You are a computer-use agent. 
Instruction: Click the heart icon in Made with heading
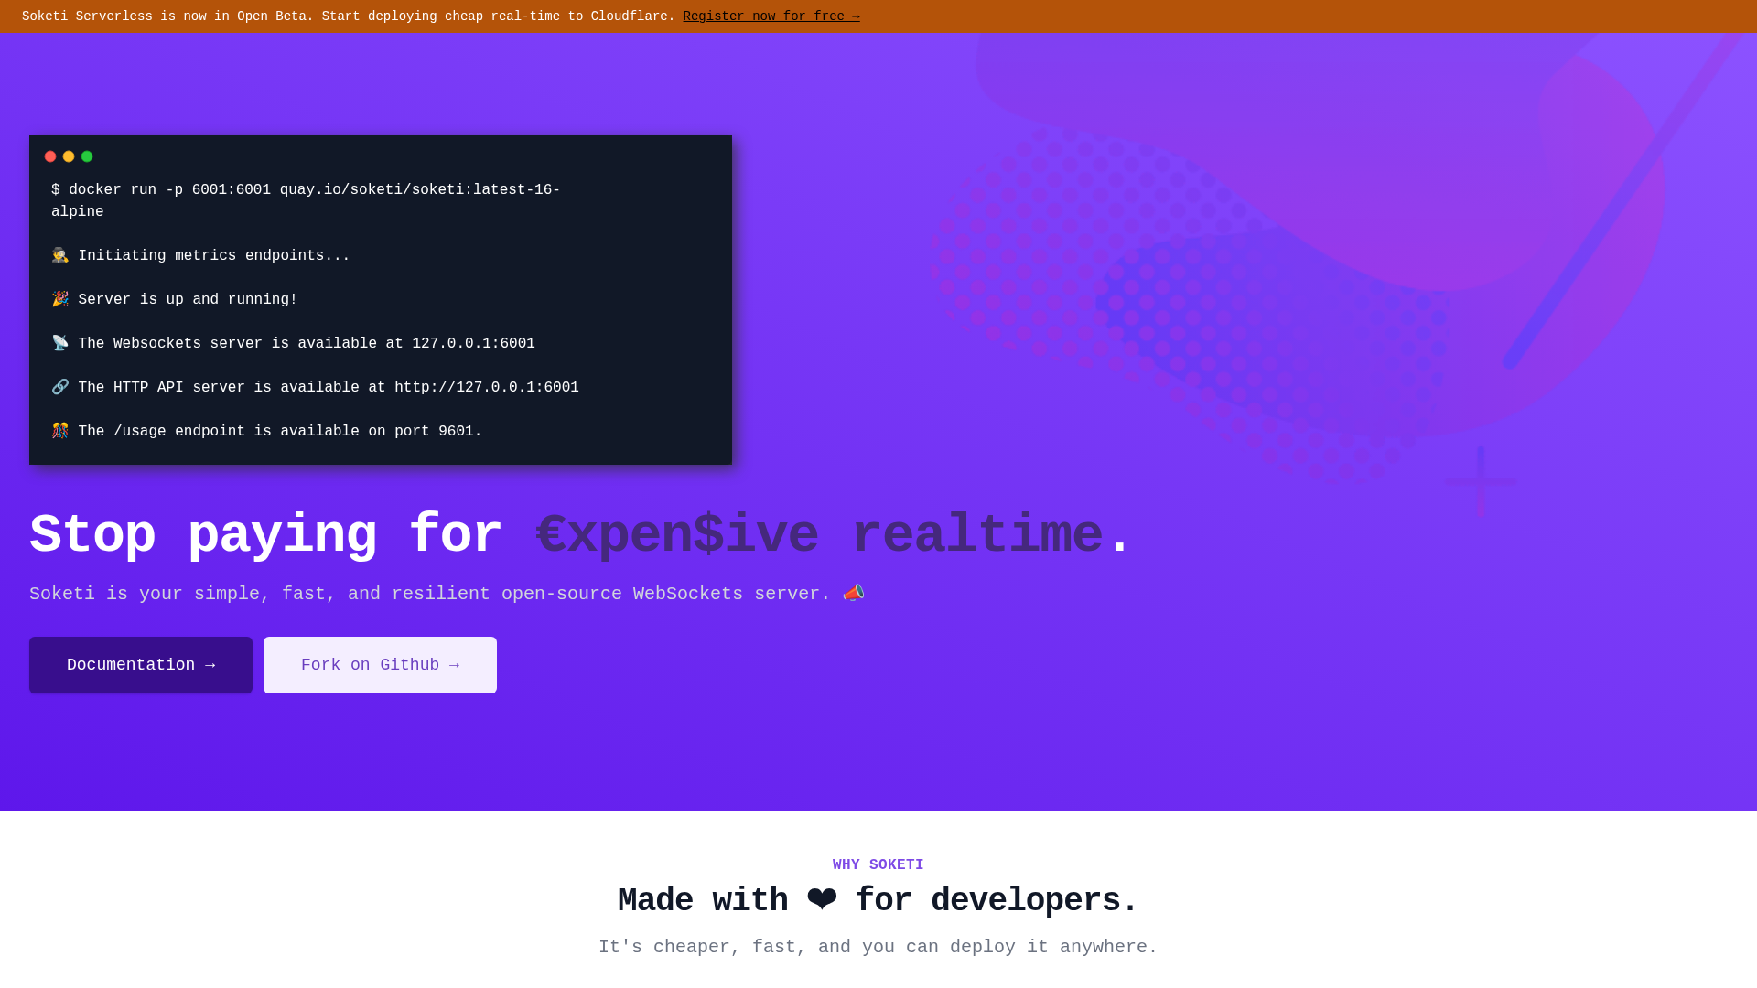tap(822, 900)
